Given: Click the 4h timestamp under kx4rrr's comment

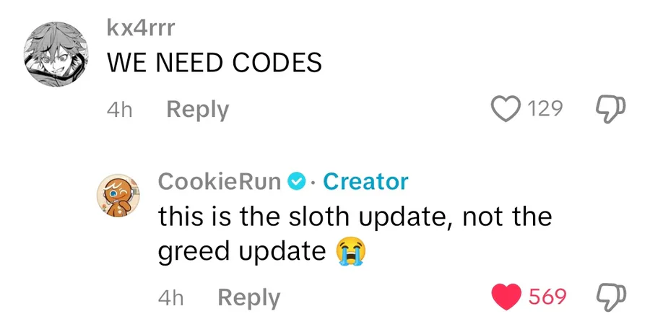Looking at the screenshot, I should 119,110.
